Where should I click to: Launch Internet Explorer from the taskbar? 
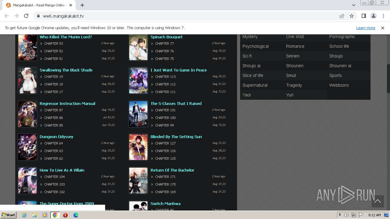24,215
